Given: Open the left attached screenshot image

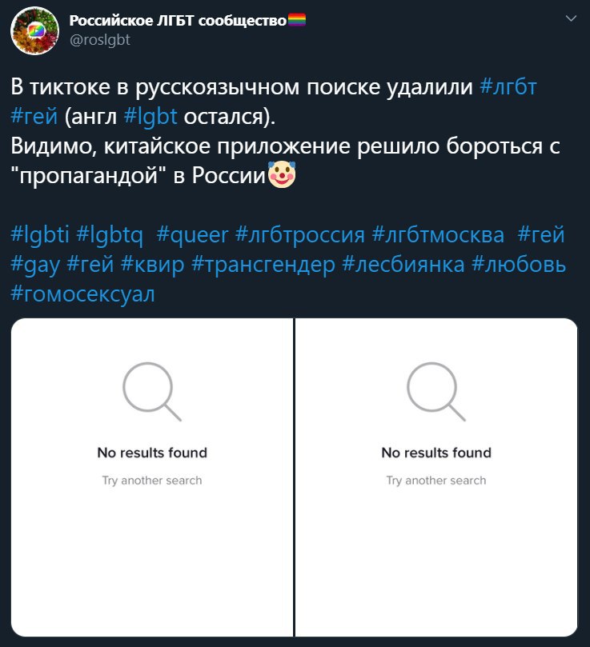Looking at the screenshot, I should click(152, 477).
